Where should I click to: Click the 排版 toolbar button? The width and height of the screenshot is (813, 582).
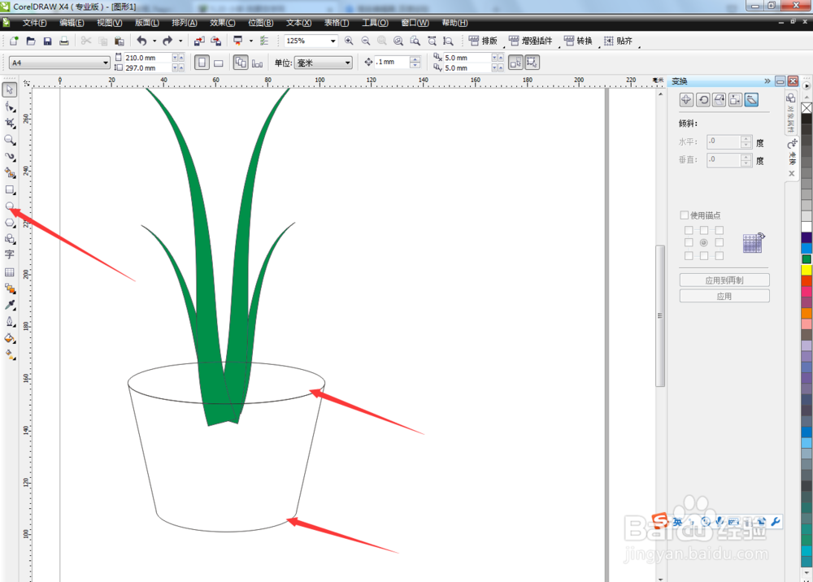(483, 41)
